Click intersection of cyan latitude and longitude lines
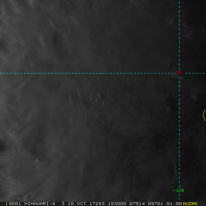 tap(179, 73)
